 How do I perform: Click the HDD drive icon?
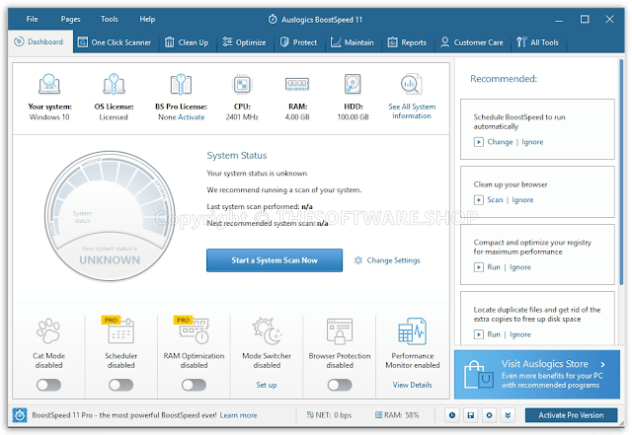click(353, 84)
